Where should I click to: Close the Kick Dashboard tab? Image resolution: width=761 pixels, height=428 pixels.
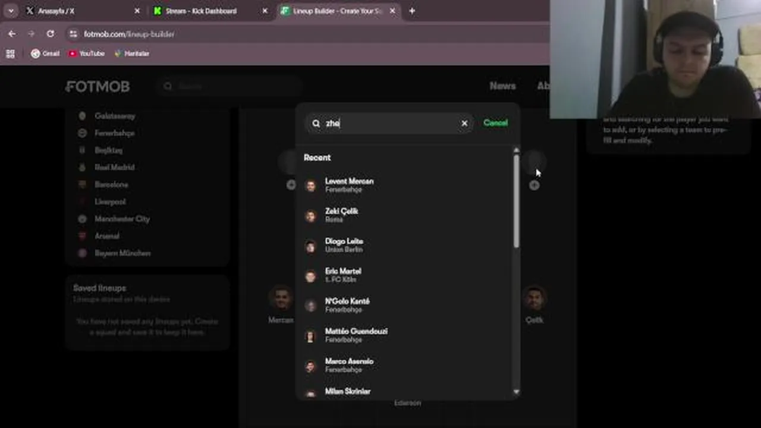[x=265, y=11]
